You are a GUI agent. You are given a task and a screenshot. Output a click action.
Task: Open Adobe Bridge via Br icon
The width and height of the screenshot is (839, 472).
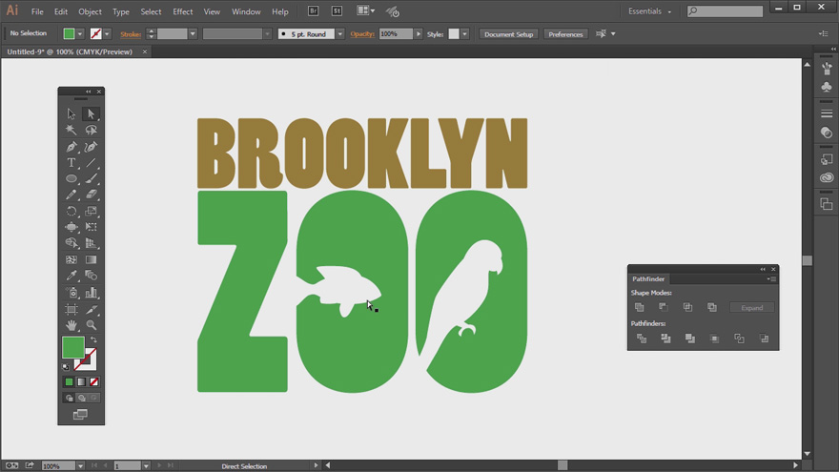(x=313, y=10)
